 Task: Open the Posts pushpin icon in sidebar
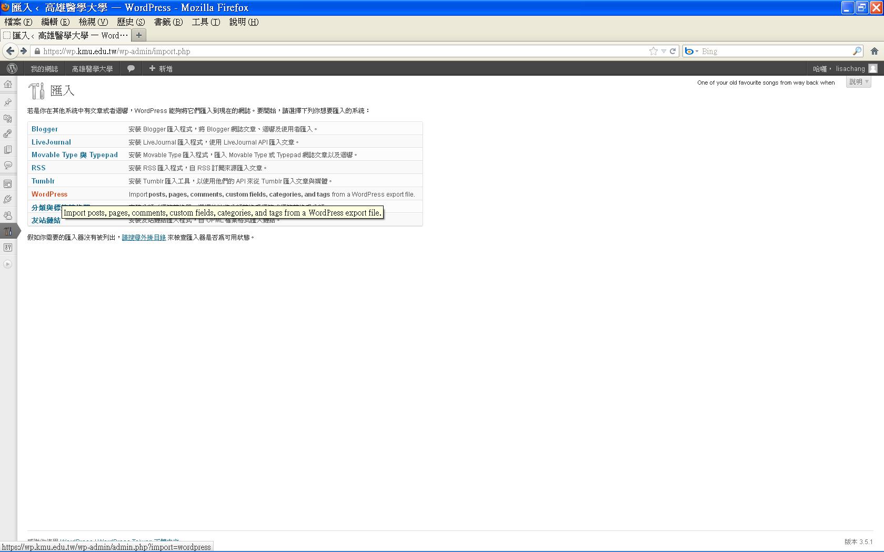[x=8, y=102]
